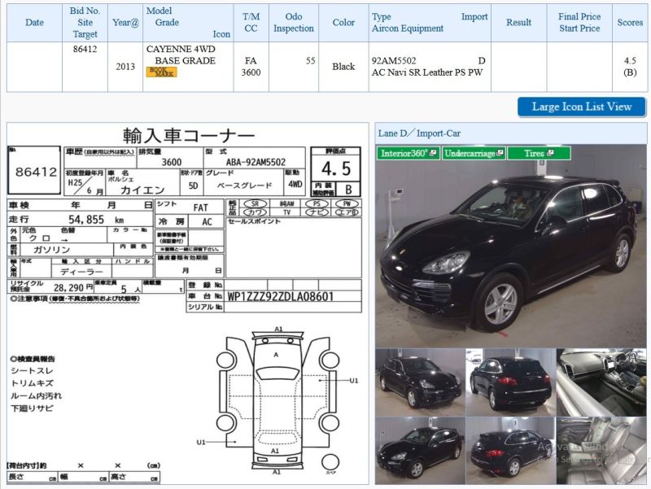
Task: Open the rear view thumbnail with garage background
Action: [x=511, y=382]
